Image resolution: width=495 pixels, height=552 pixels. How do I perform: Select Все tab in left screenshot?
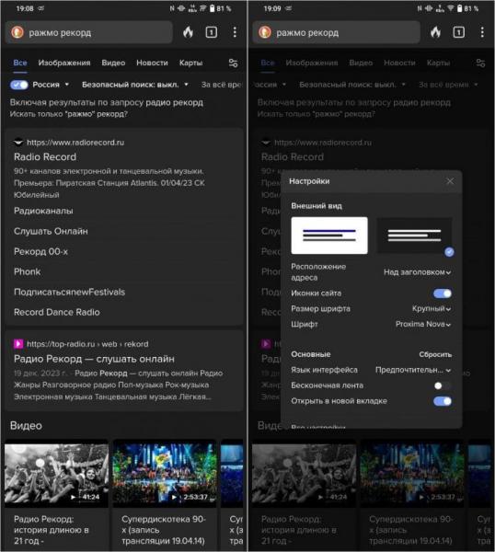[x=20, y=63]
